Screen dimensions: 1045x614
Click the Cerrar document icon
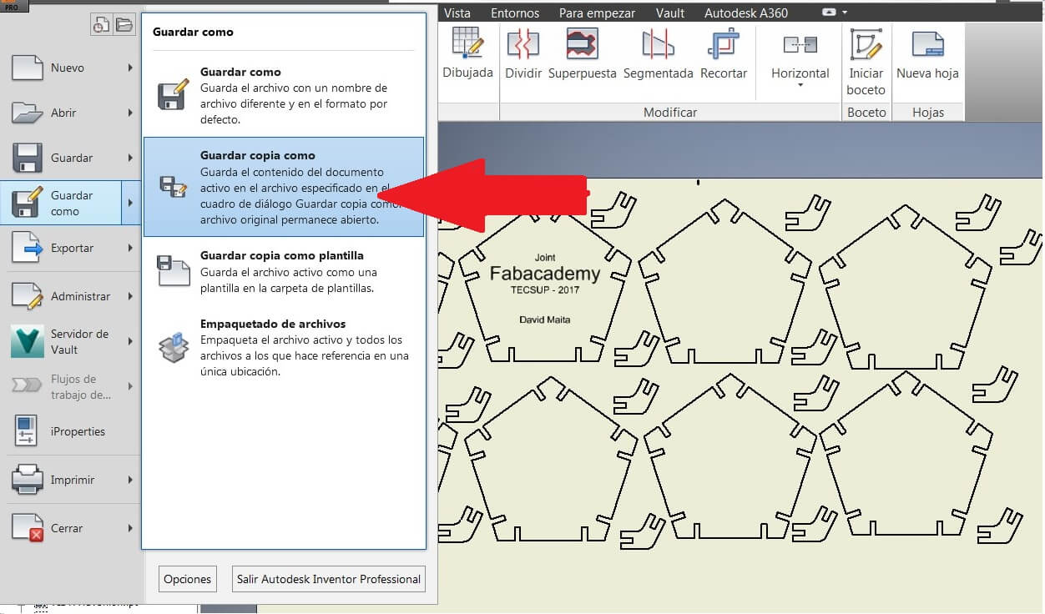click(x=28, y=528)
